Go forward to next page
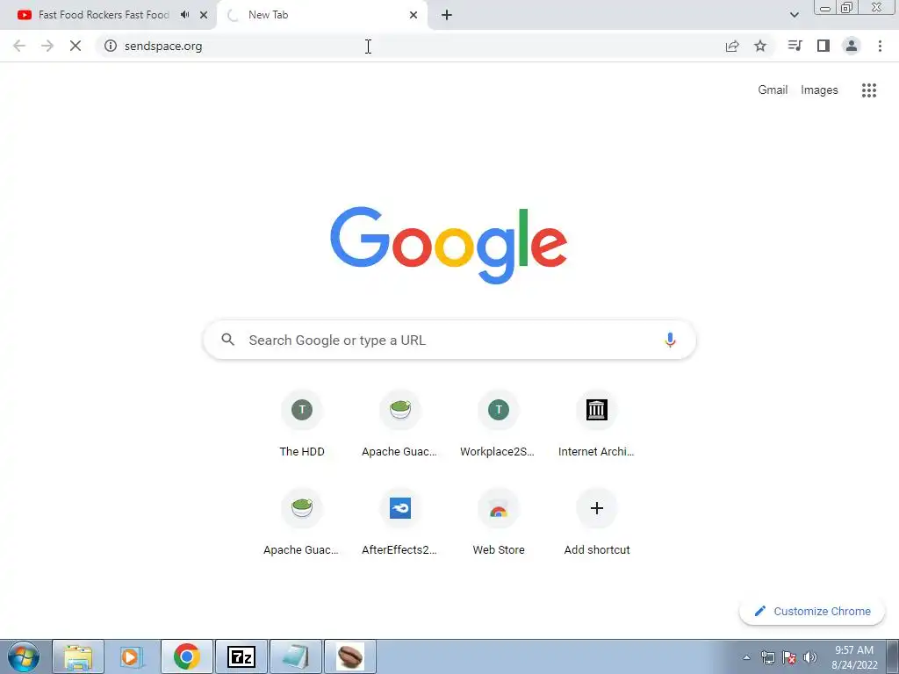This screenshot has height=674, width=899. tap(47, 46)
